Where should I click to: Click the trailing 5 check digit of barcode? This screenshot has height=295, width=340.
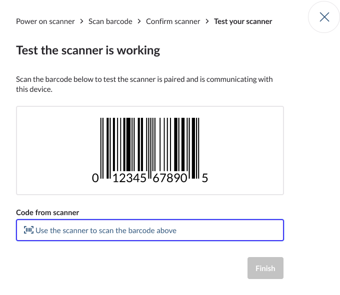pos(204,178)
